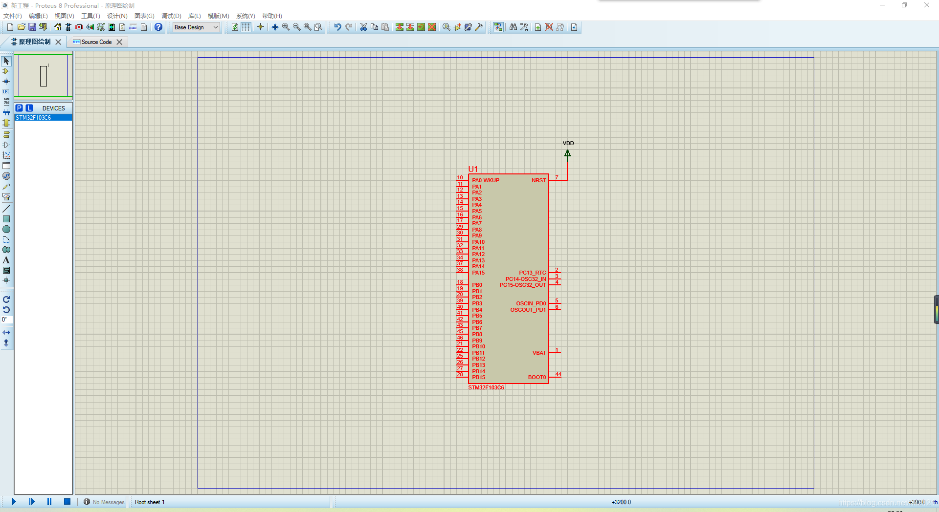Click the rotation angle field

tap(6, 320)
